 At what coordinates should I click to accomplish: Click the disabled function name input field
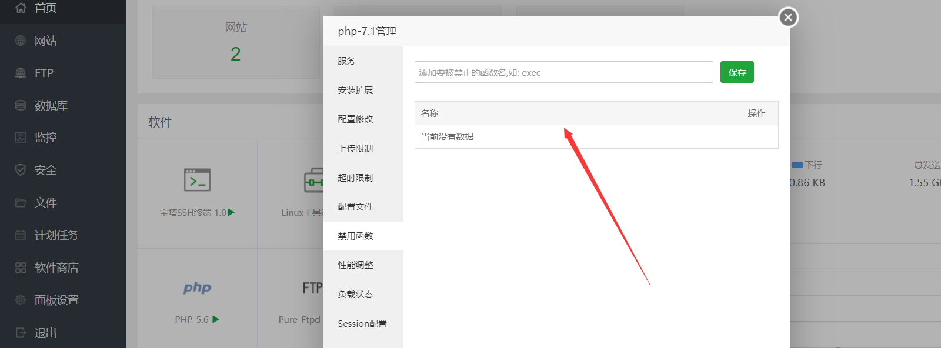point(563,72)
